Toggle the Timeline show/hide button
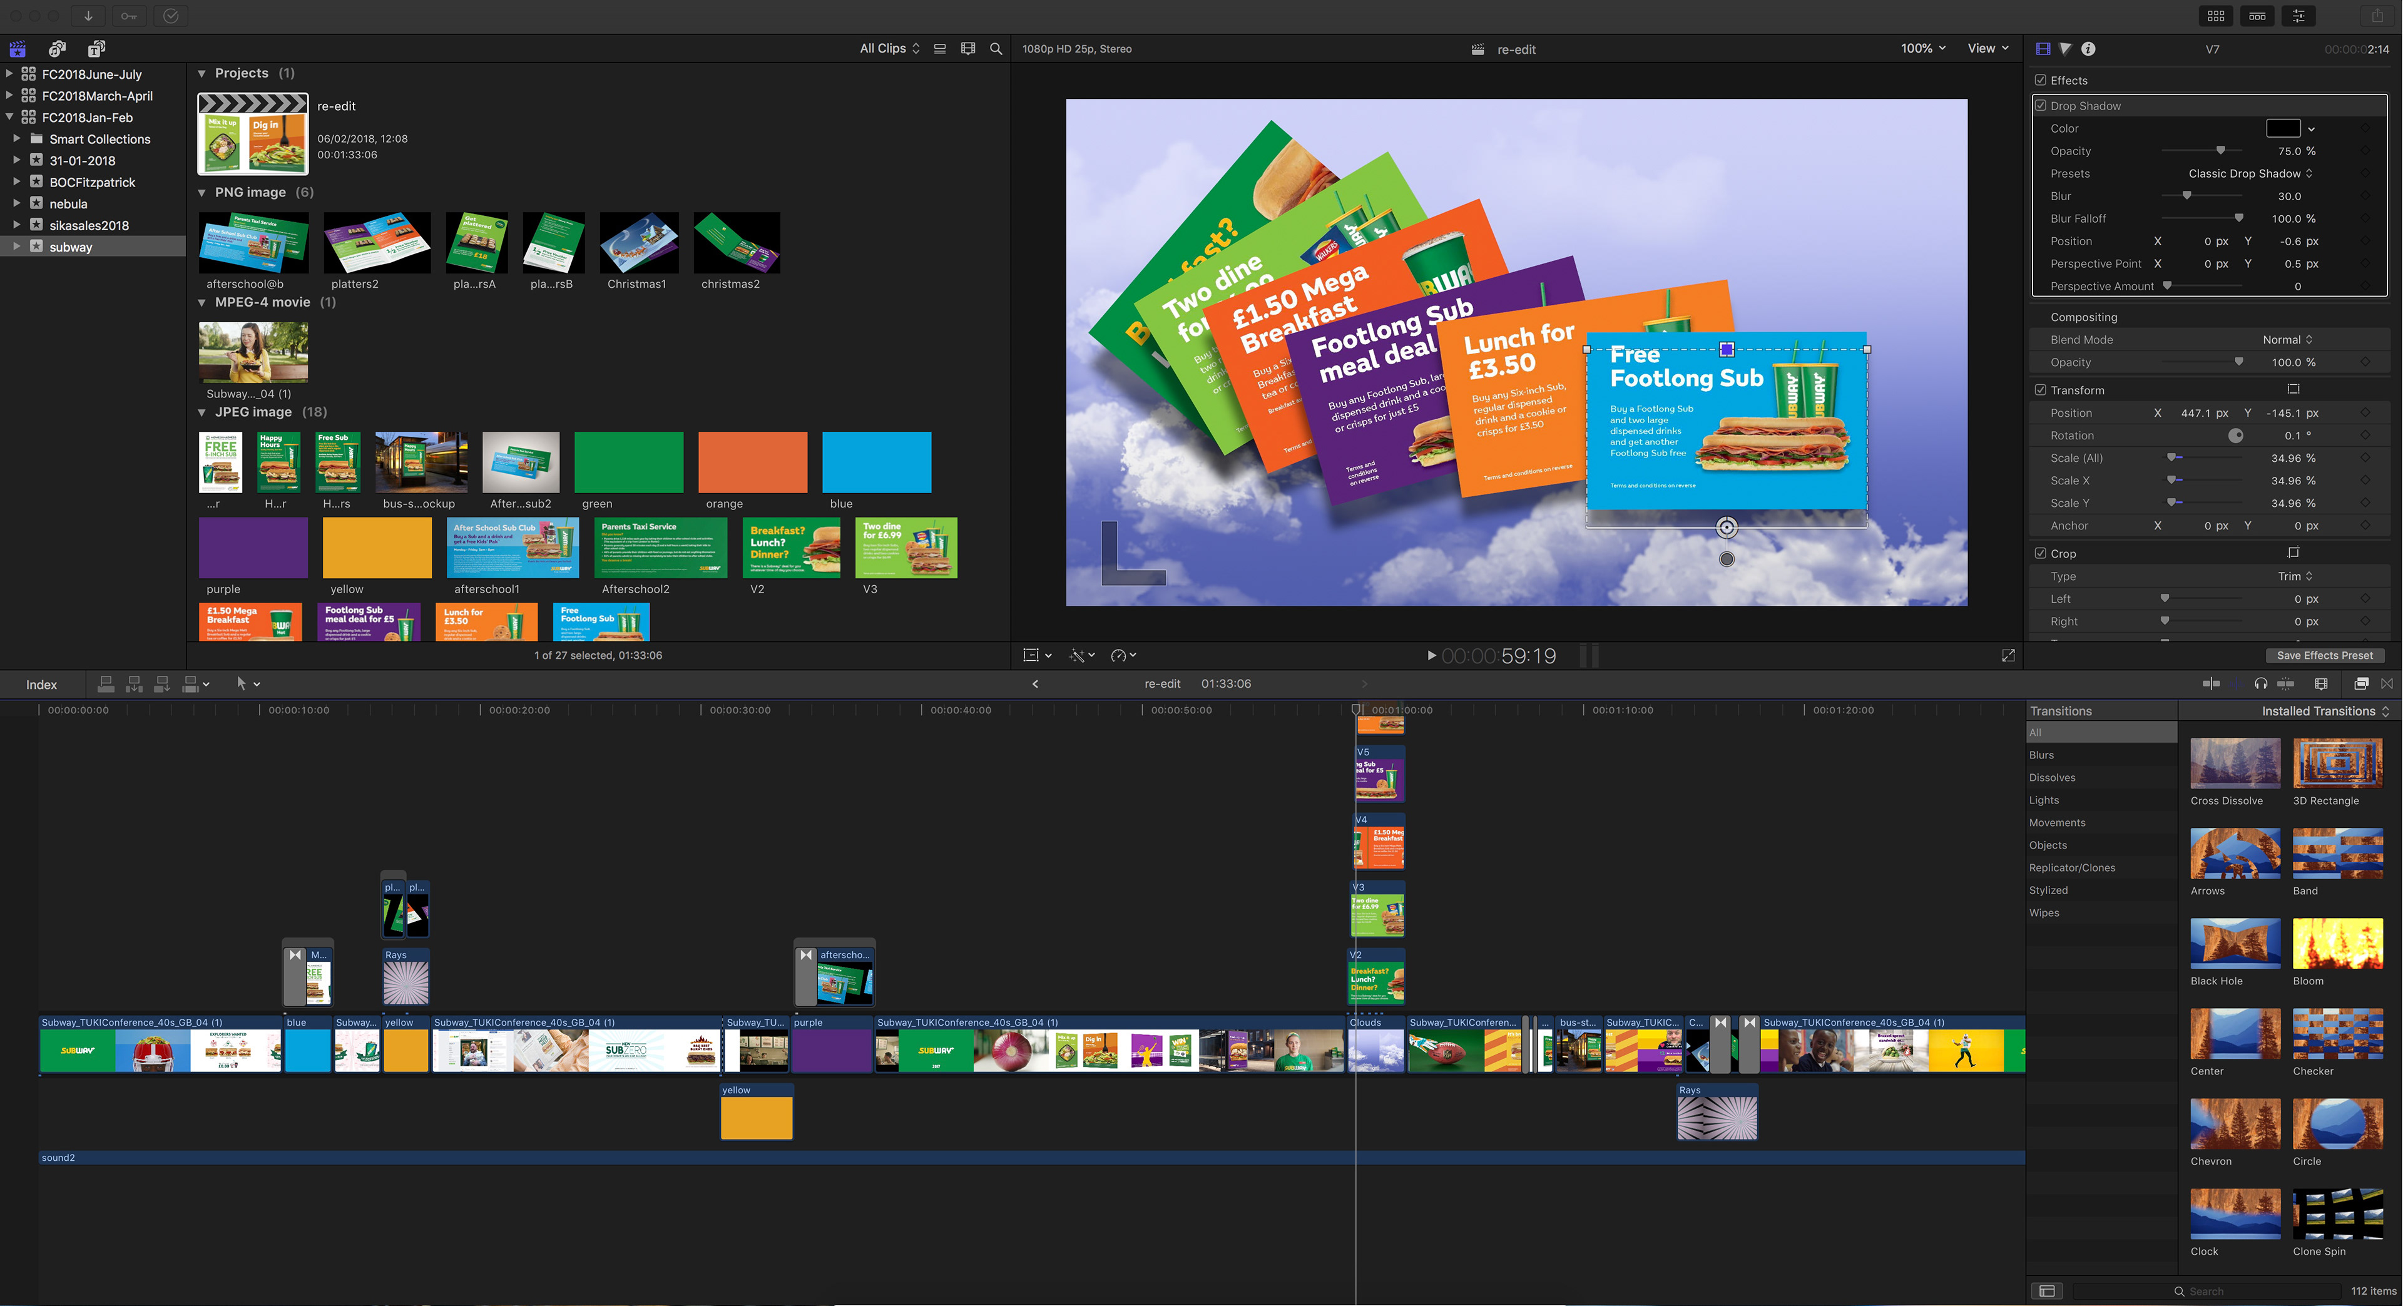 [x=2257, y=16]
